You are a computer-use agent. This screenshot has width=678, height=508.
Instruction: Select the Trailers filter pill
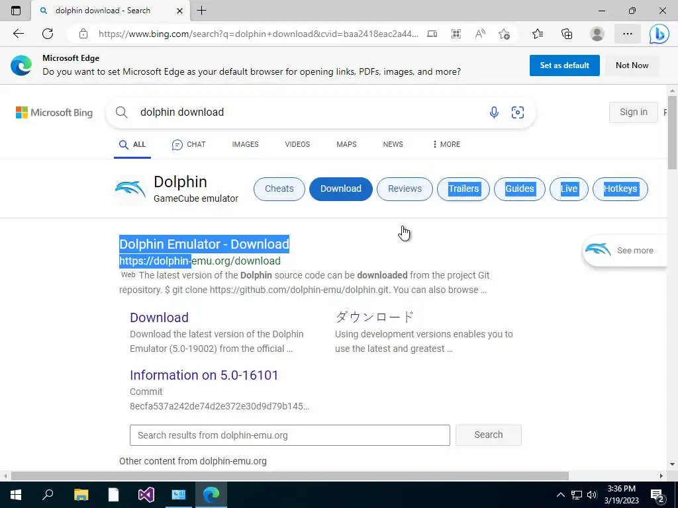pos(463,189)
